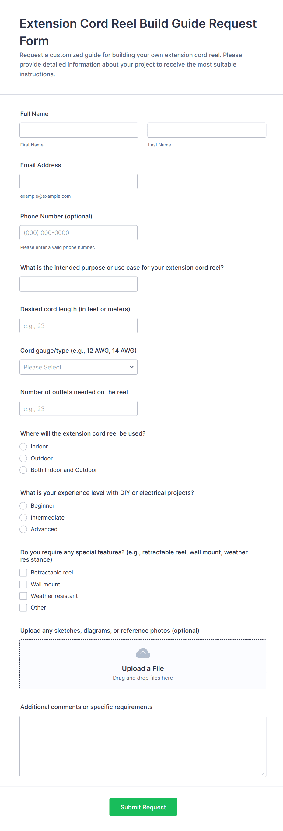Screen dimensions: 283x831
Task: Focus the Email Address input
Action: pyautogui.click(x=79, y=181)
